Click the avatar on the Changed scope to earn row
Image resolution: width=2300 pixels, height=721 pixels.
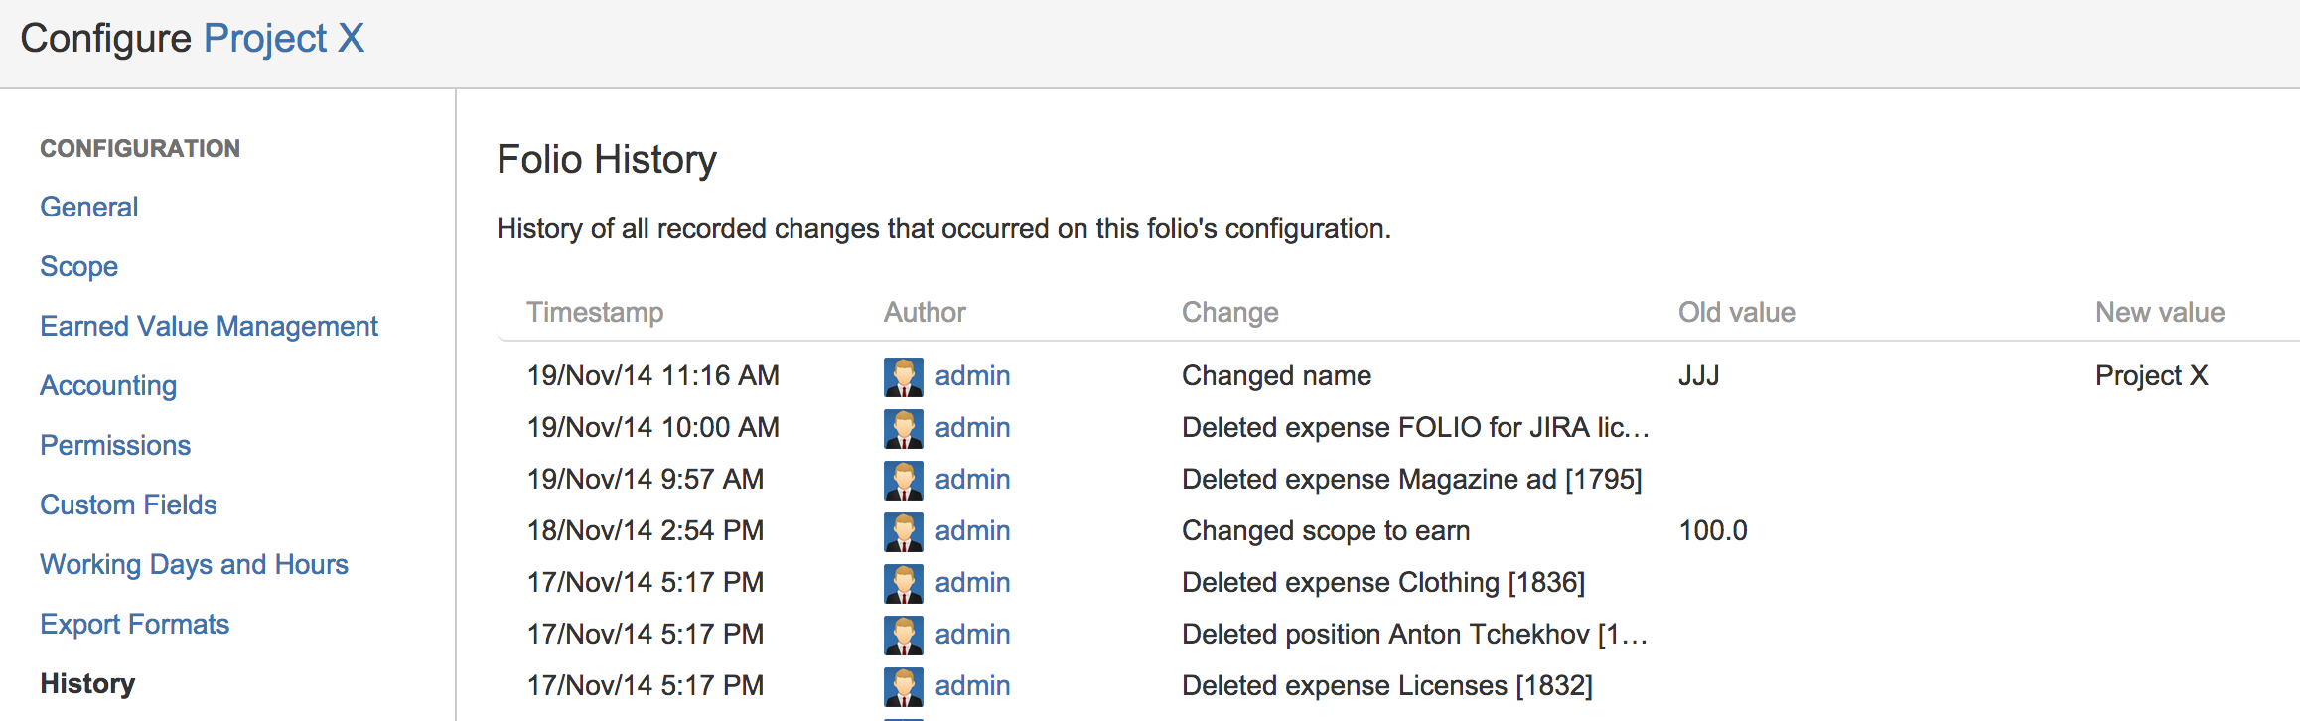click(904, 531)
